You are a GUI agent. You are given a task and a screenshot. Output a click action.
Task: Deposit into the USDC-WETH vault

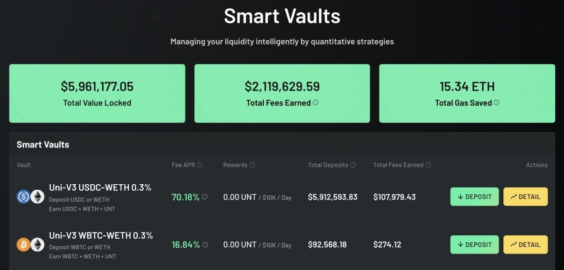pyautogui.click(x=474, y=197)
